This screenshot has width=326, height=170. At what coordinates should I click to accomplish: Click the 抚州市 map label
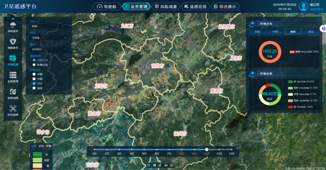click(x=180, y=134)
